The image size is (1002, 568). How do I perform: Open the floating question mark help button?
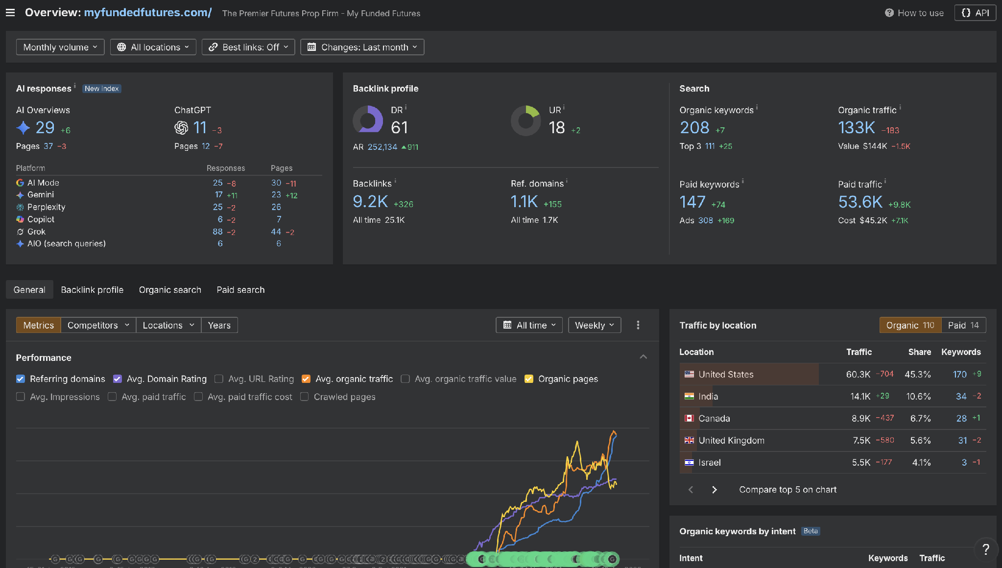click(x=986, y=549)
